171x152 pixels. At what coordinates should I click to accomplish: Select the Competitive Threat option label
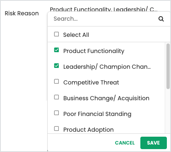(x=91, y=82)
